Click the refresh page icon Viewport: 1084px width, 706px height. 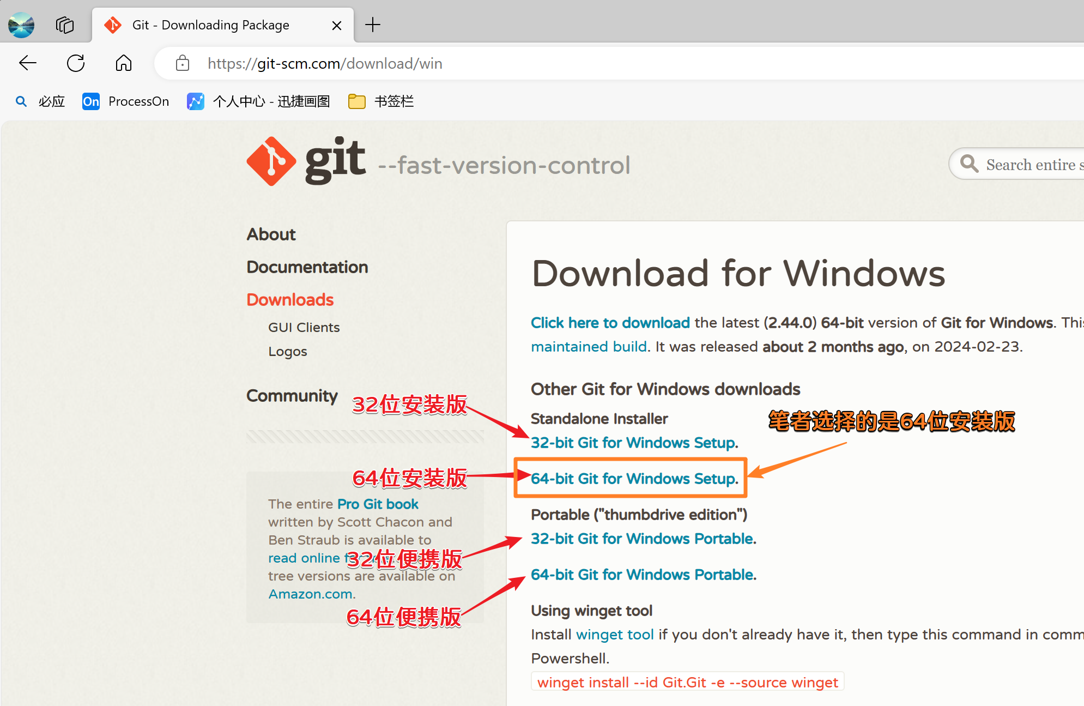coord(76,63)
